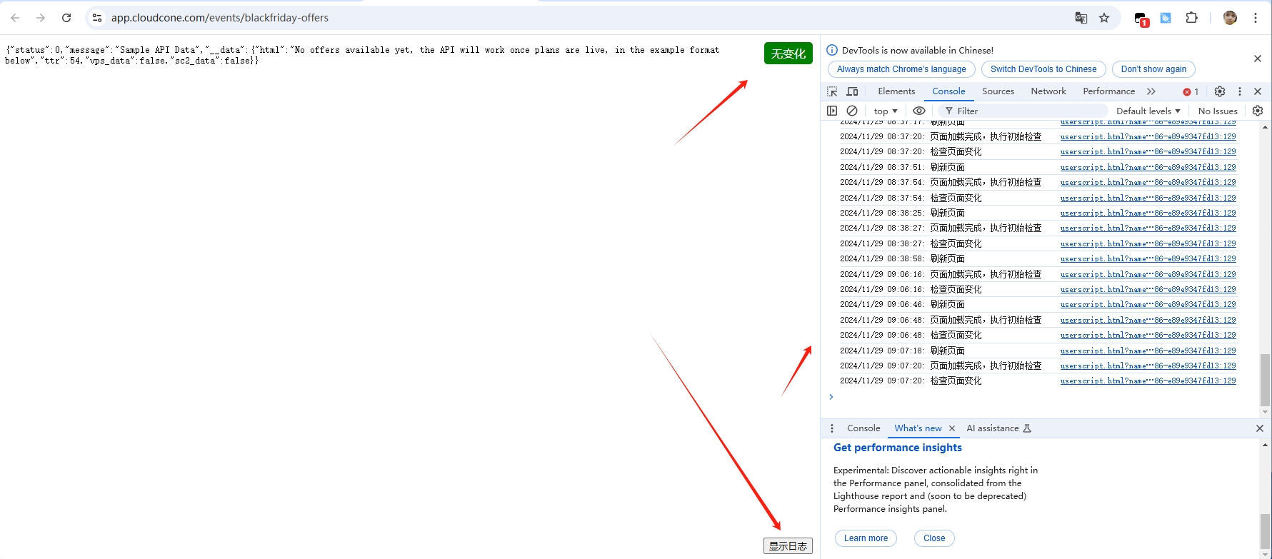Open the site information icon
This screenshot has height=559, width=1272.
click(97, 18)
